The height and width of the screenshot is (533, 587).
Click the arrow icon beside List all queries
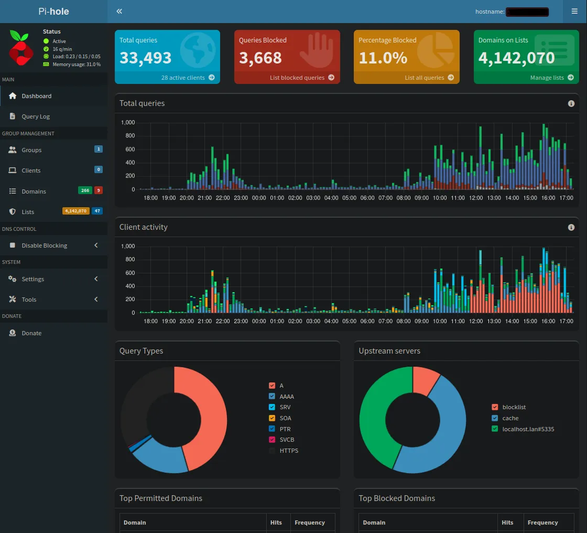click(451, 77)
